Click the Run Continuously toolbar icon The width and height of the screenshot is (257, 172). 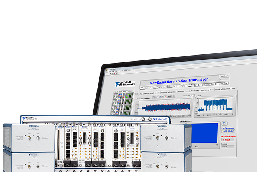(x=112, y=74)
